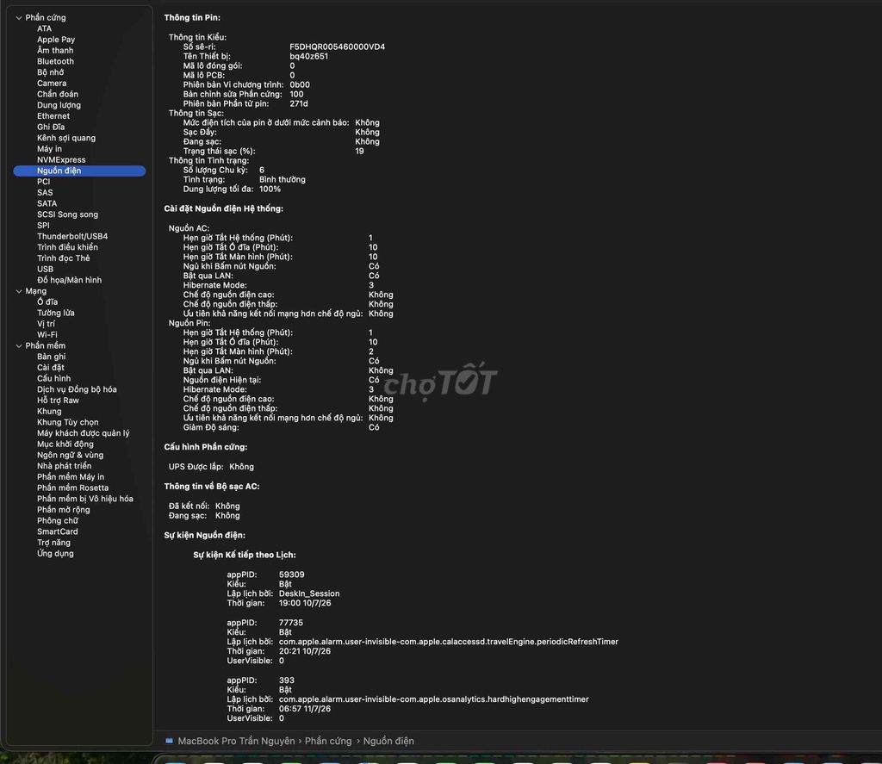Viewport: 882px width, 764px height.
Task: Select Phông chữ in the sidebar
Action: point(58,521)
